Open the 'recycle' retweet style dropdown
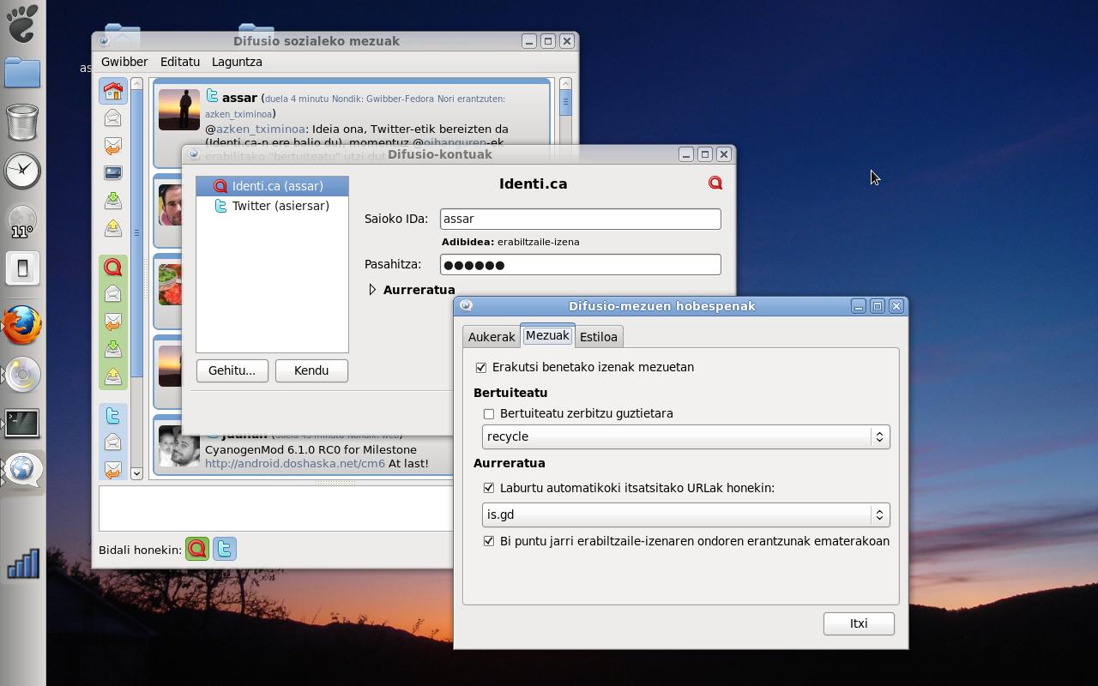Image resolution: width=1098 pixels, height=686 pixels. (x=685, y=436)
